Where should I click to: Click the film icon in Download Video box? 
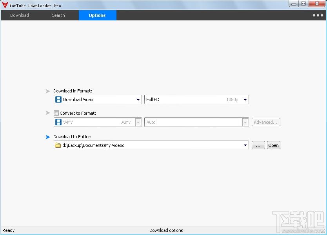(x=58, y=99)
